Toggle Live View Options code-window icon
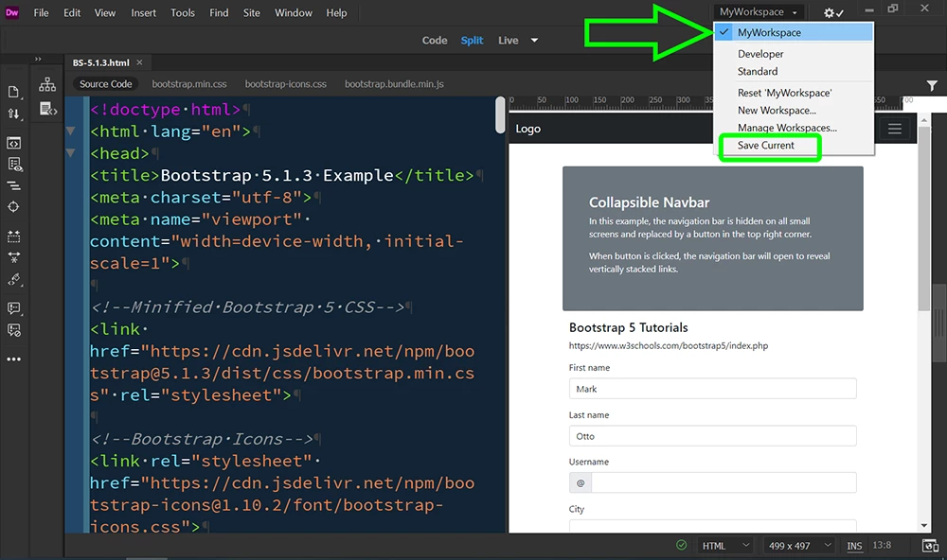 click(x=13, y=143)
